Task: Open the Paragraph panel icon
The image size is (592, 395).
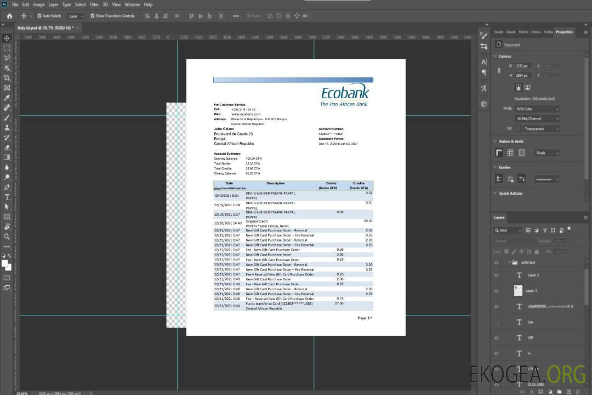Action: (x=484, y=72)
